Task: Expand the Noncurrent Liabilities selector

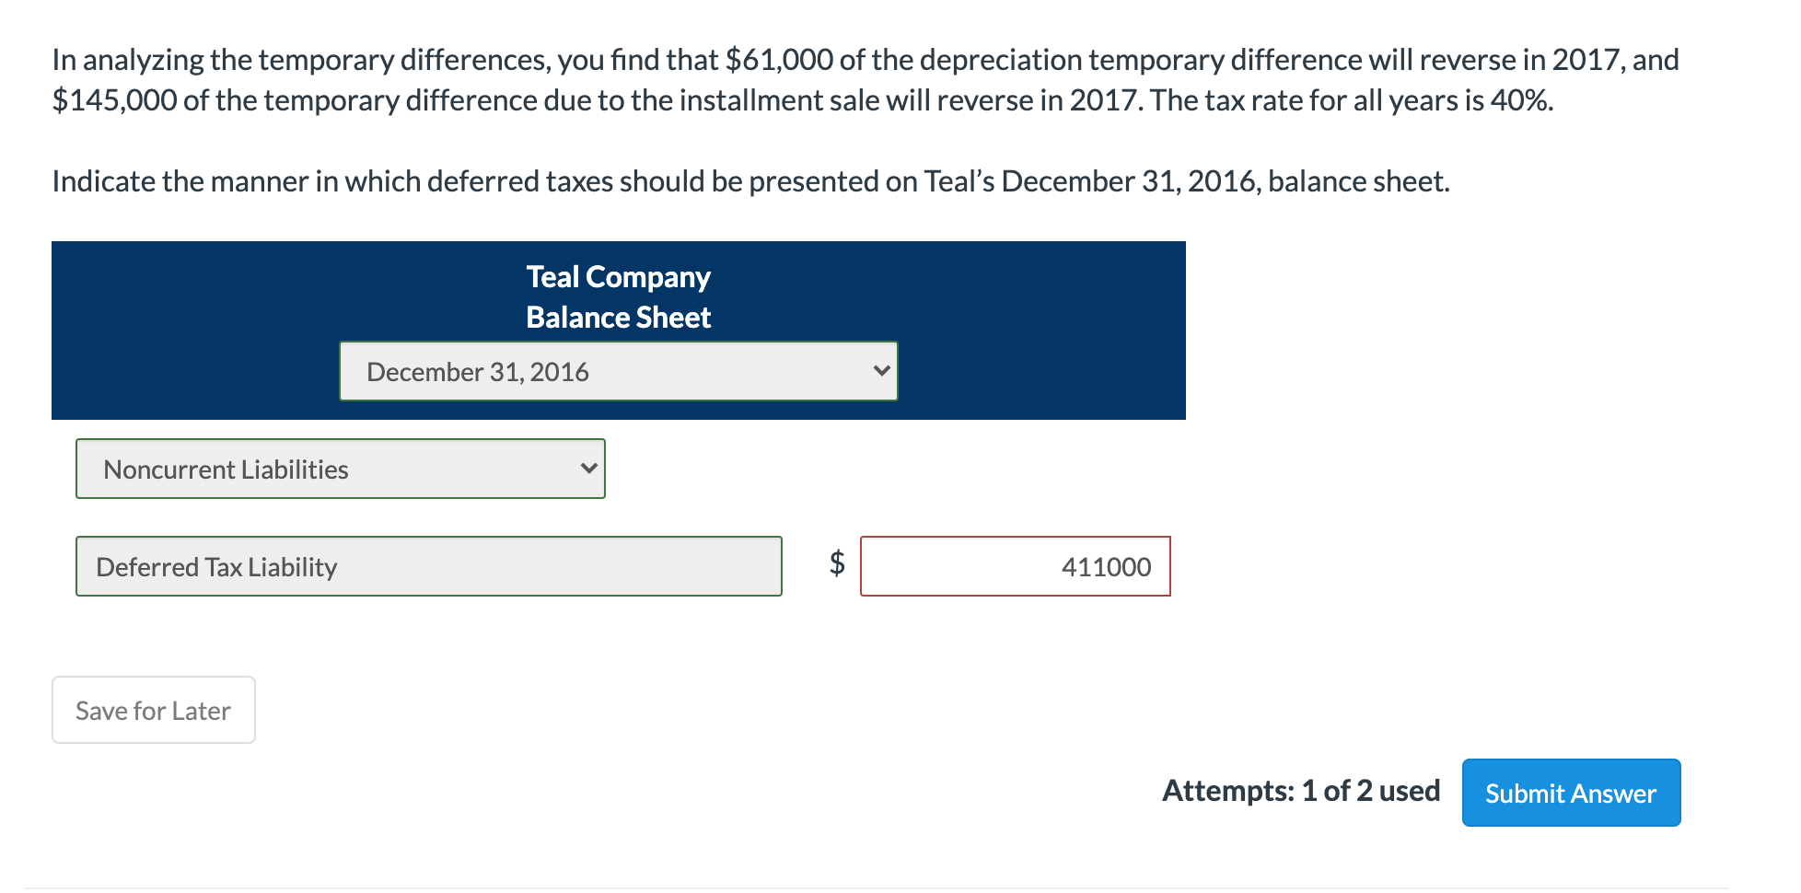Action: pos(340,469)
